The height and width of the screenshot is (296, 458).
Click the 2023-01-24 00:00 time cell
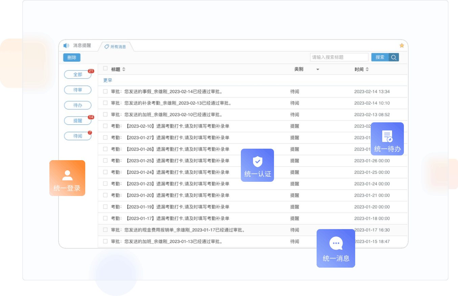372,183
